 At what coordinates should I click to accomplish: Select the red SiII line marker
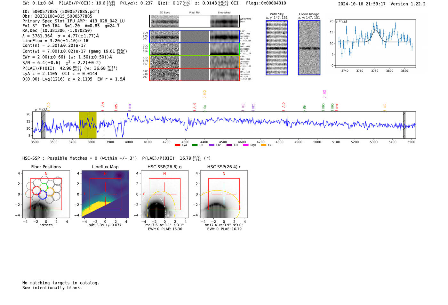[x=116, y=107]
